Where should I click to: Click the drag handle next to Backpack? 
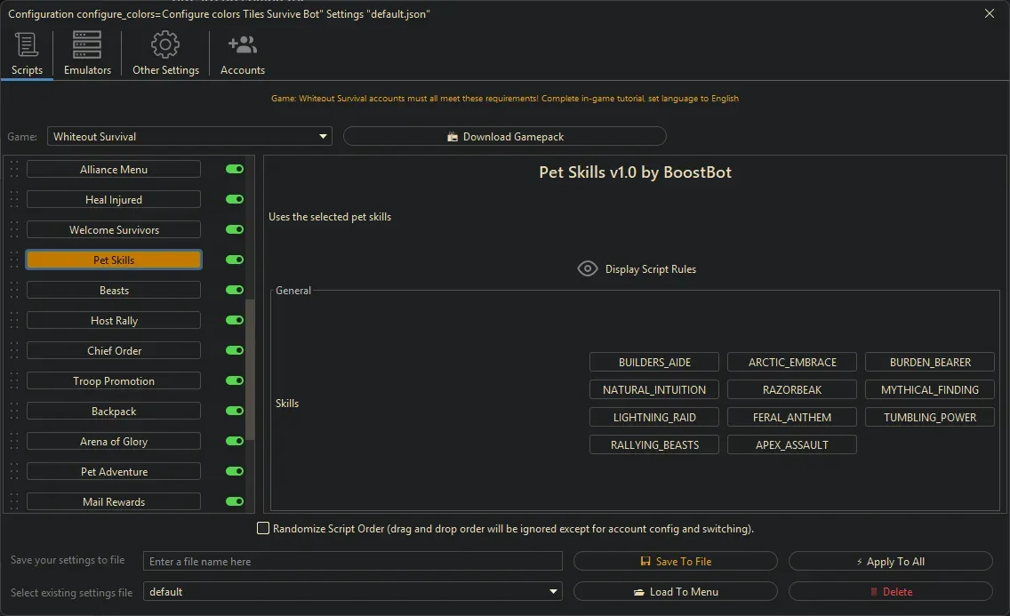14,412
